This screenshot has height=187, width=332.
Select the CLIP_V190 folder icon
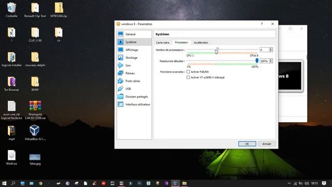(35, 35)
